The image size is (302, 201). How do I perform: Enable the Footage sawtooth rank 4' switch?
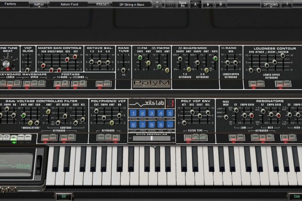point(65,83)
